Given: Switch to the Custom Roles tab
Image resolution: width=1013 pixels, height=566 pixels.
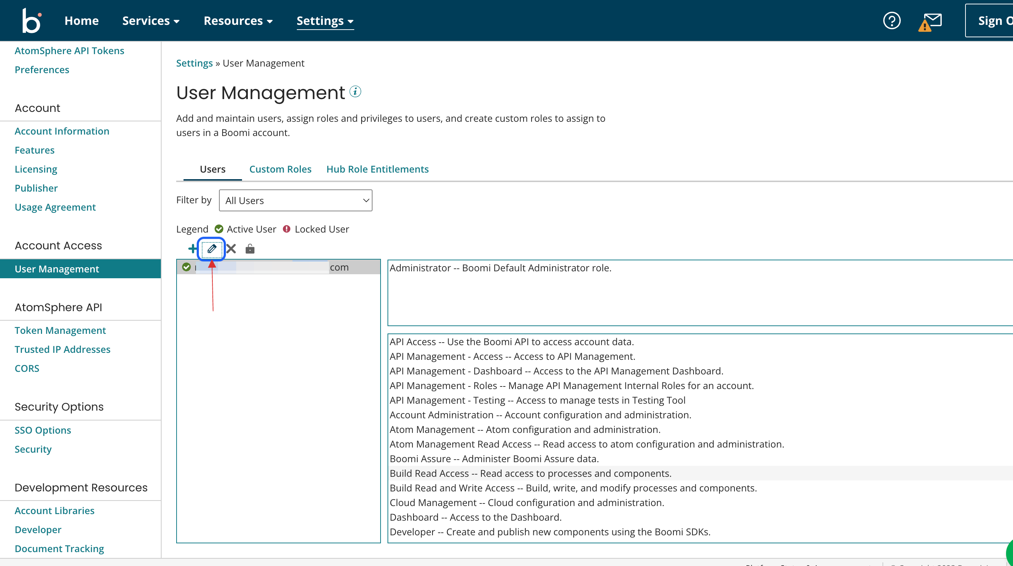Looking at the screenshot, I should pyautogui.click(x=280, y=169).
